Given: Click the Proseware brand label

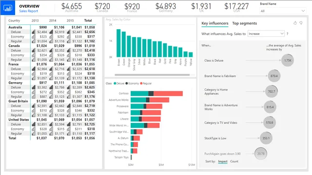Looking at the screenshot, I should pos(122,106).
